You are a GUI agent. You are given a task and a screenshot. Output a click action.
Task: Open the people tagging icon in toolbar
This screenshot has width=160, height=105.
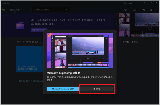click(x=143, y=10)
